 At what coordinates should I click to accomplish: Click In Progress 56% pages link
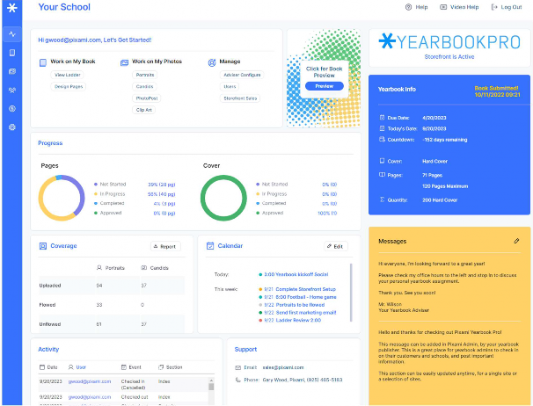click(x=162, y=194)
